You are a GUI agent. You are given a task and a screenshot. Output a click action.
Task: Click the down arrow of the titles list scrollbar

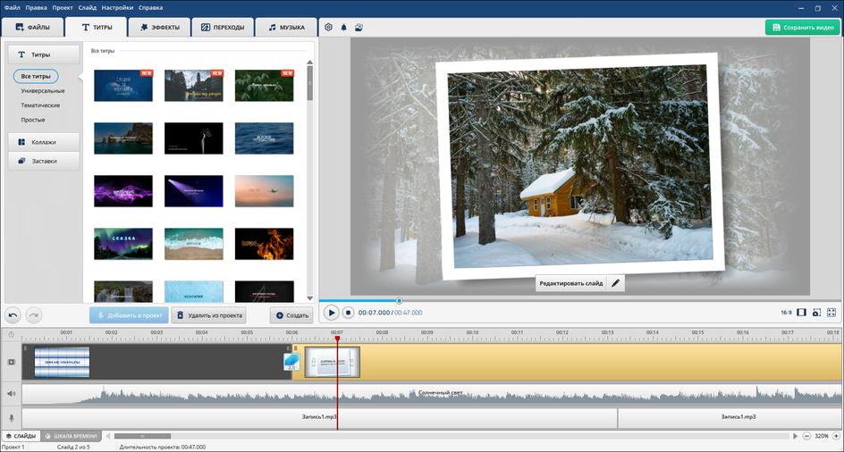point(310,298)
